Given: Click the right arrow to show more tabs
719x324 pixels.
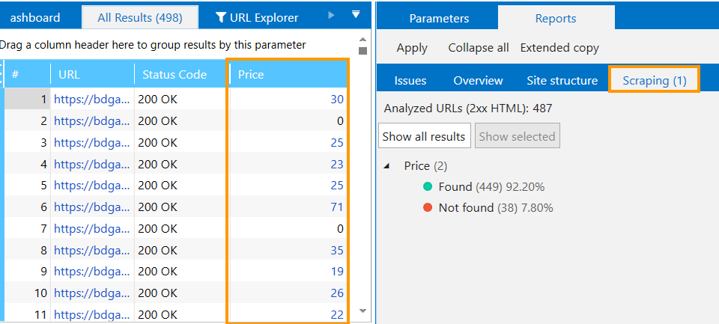Looking at the screenshot, I should click(331, 15).
